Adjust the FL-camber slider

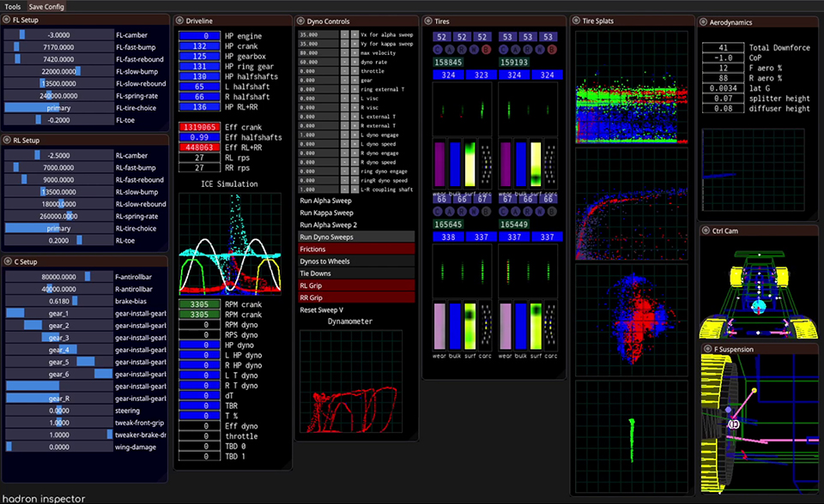58,34
